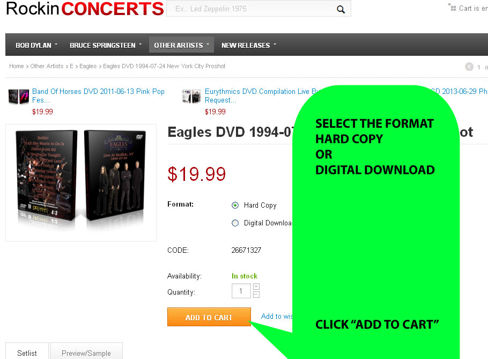Click the Add to Cart button

coord(209,317)
